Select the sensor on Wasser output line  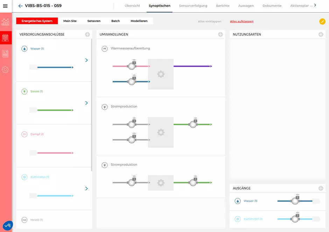click(295, 201)
